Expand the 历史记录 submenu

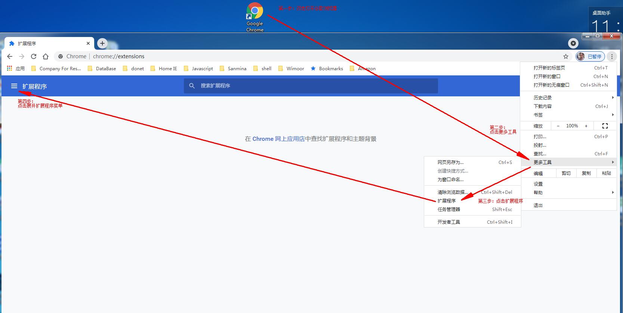coord(568,98)
